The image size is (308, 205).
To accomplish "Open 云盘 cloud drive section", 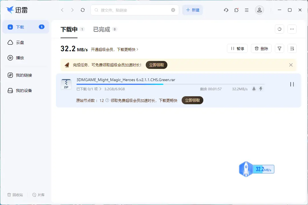I will [26, 42].
